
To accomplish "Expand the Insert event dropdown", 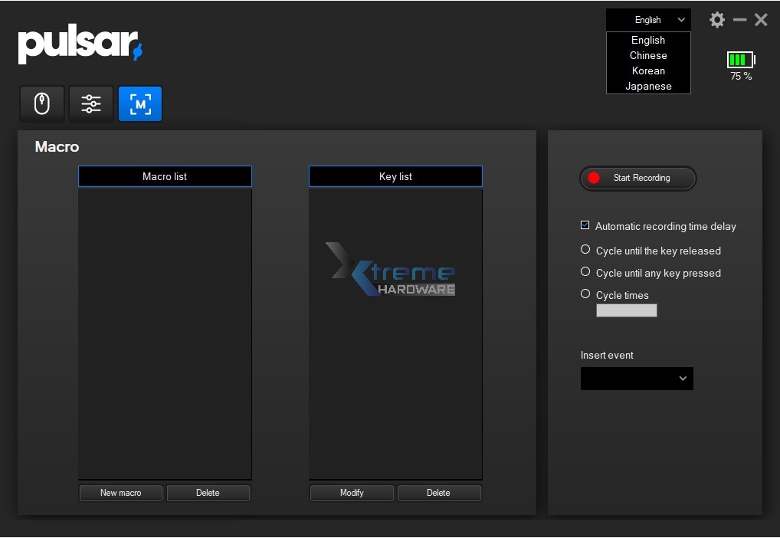I will click(x=637, y=379).
